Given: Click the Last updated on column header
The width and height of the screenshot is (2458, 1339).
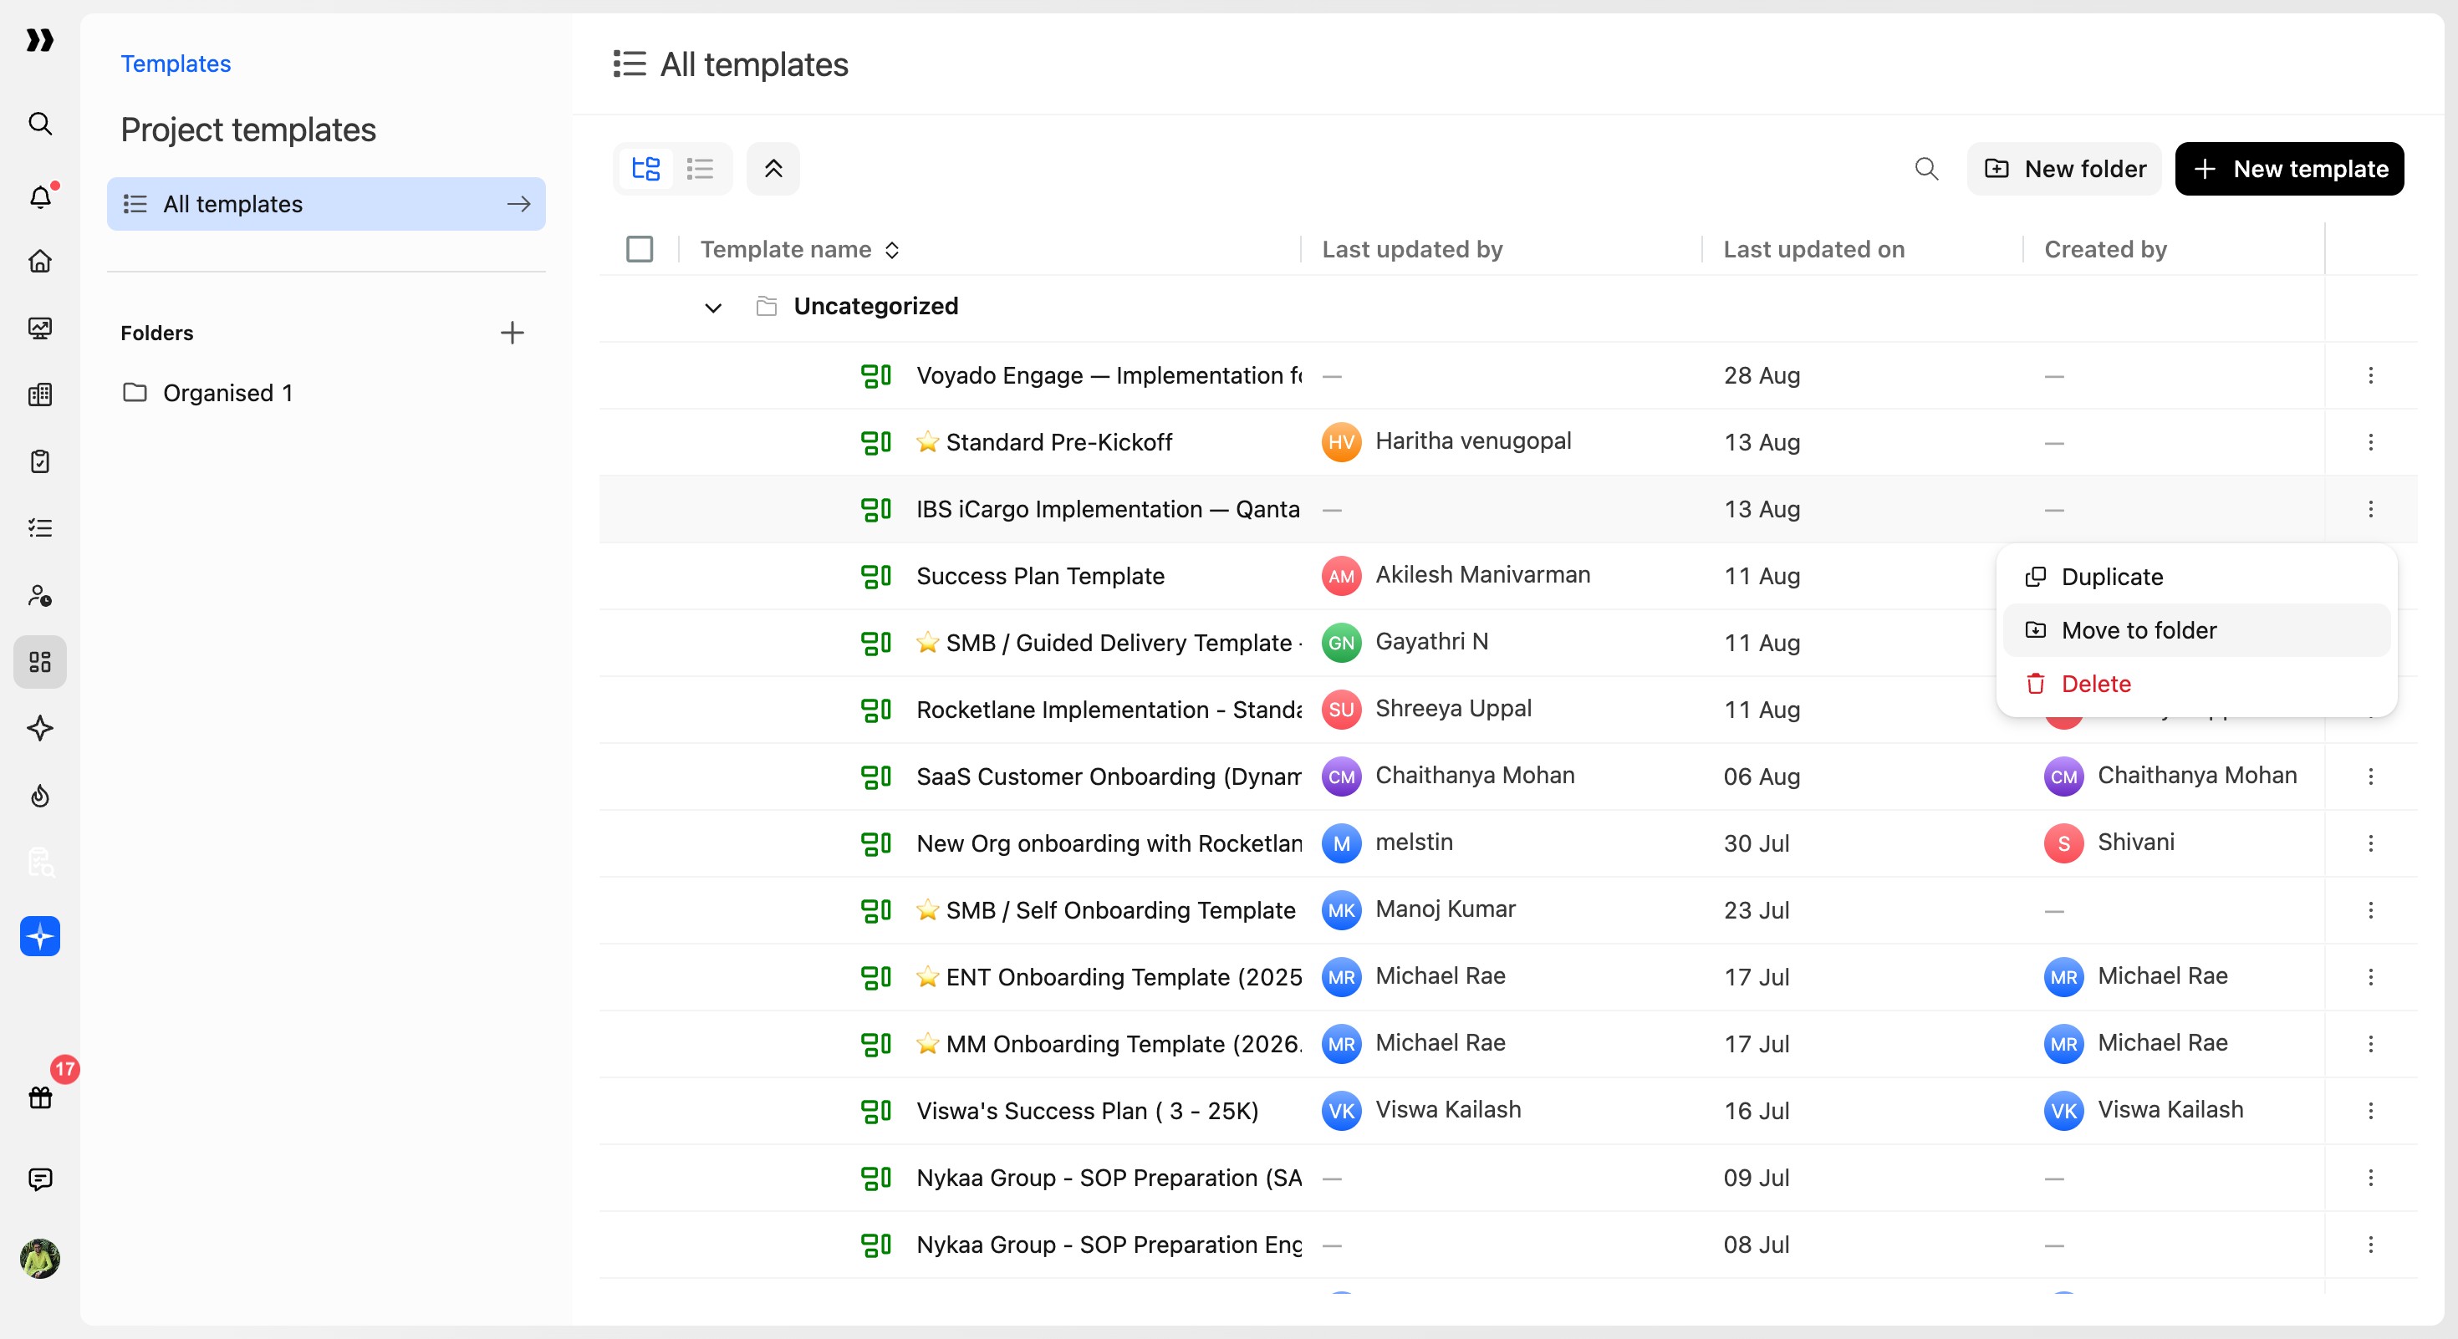Looking at the screenshot, I should click(x=1814, y=249).
